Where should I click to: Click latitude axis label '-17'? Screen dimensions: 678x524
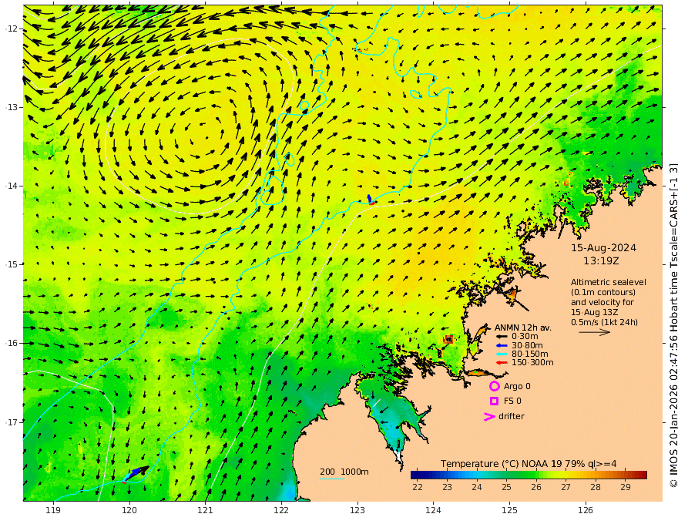click(12, 422)
